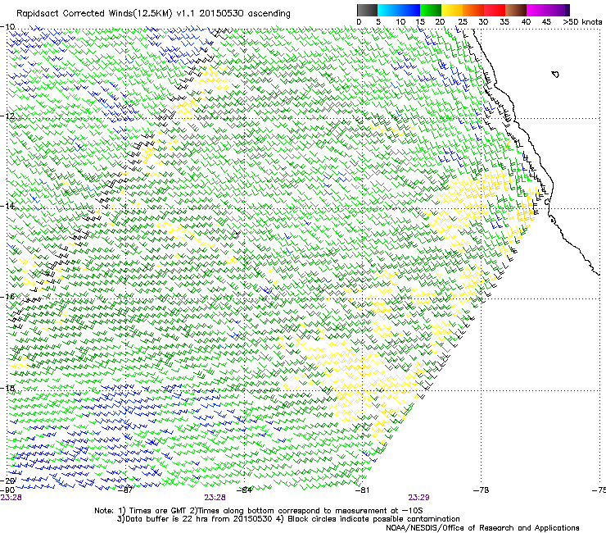Click the -16 latitude axis label
This screenshot has height=533, width=606.
tap(7, 297)
